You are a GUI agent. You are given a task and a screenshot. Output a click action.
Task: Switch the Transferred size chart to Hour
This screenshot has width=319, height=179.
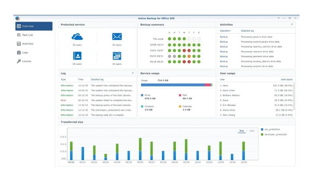point(252,131)
